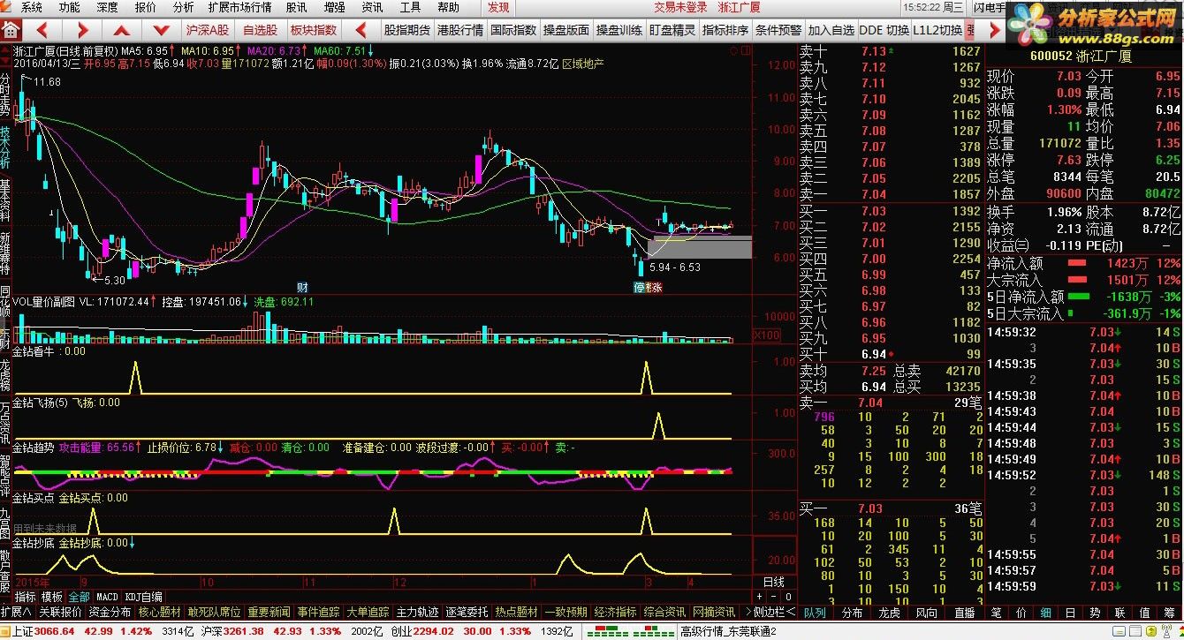The image size is (1184, 640).
Task: Click the 自选股 toolbar button
Action: [x=260, y=30]
